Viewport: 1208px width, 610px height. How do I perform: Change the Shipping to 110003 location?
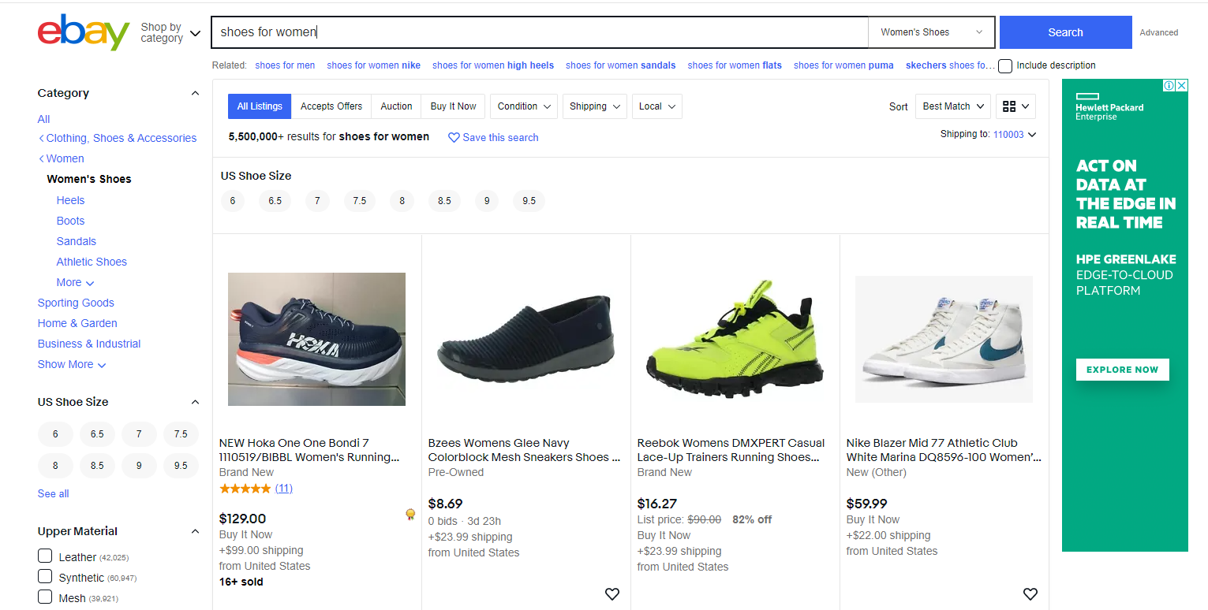coord(1014,135)
